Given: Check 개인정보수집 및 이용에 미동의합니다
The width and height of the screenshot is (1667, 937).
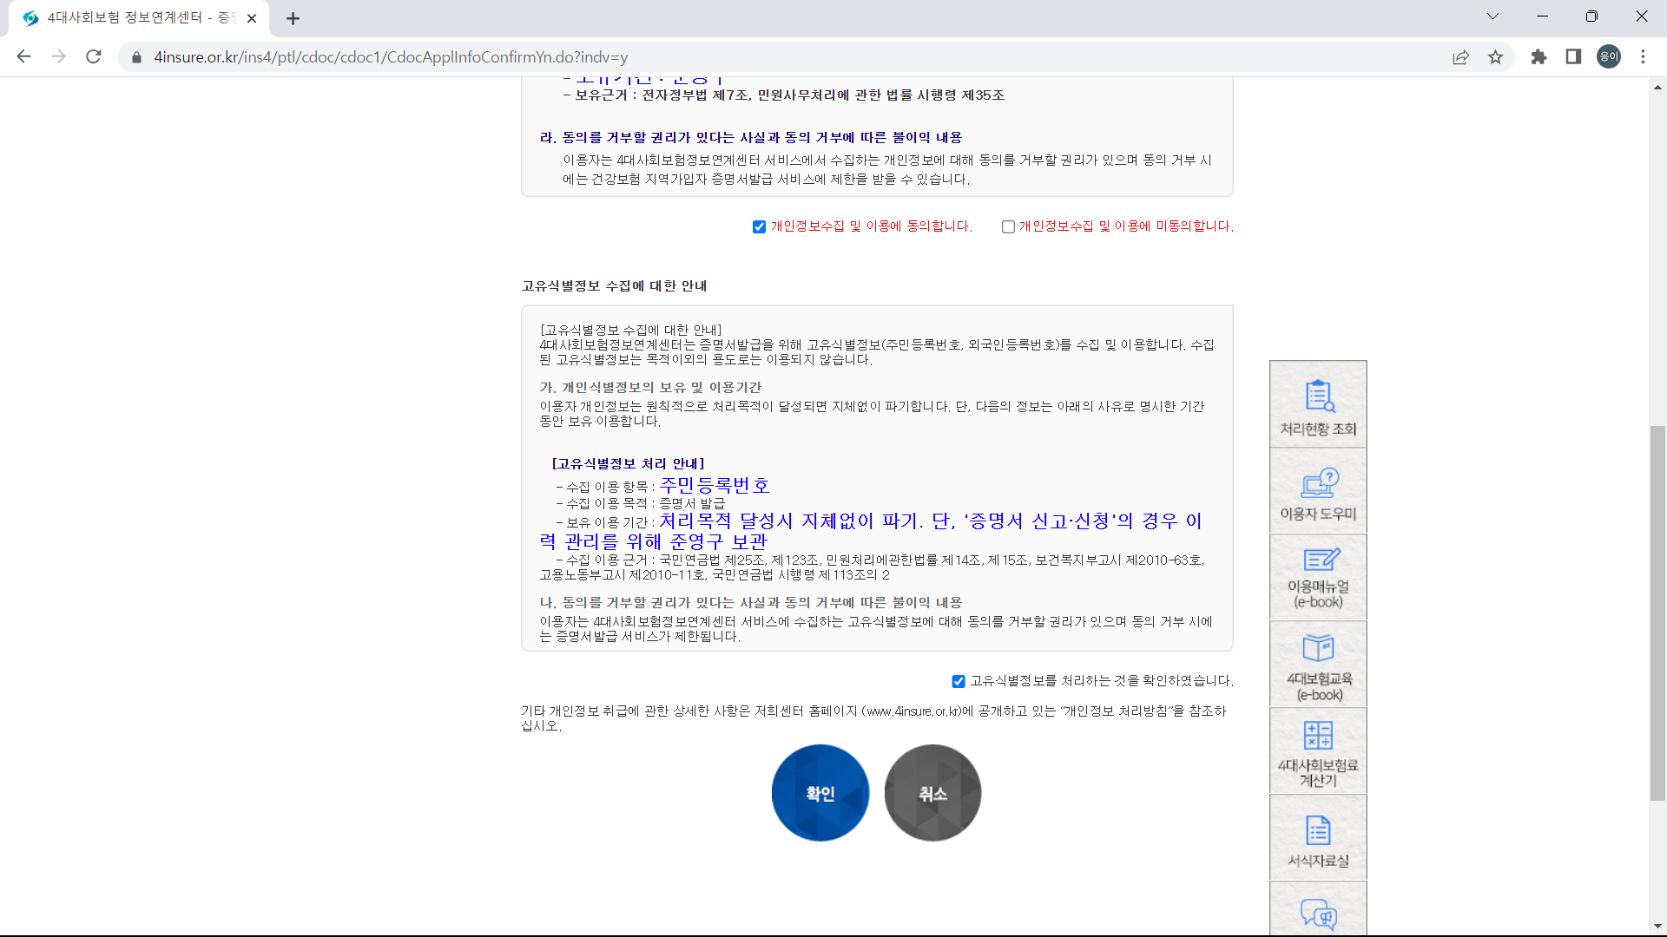Looking at the screenshot, I should [x=1008, y=226].
